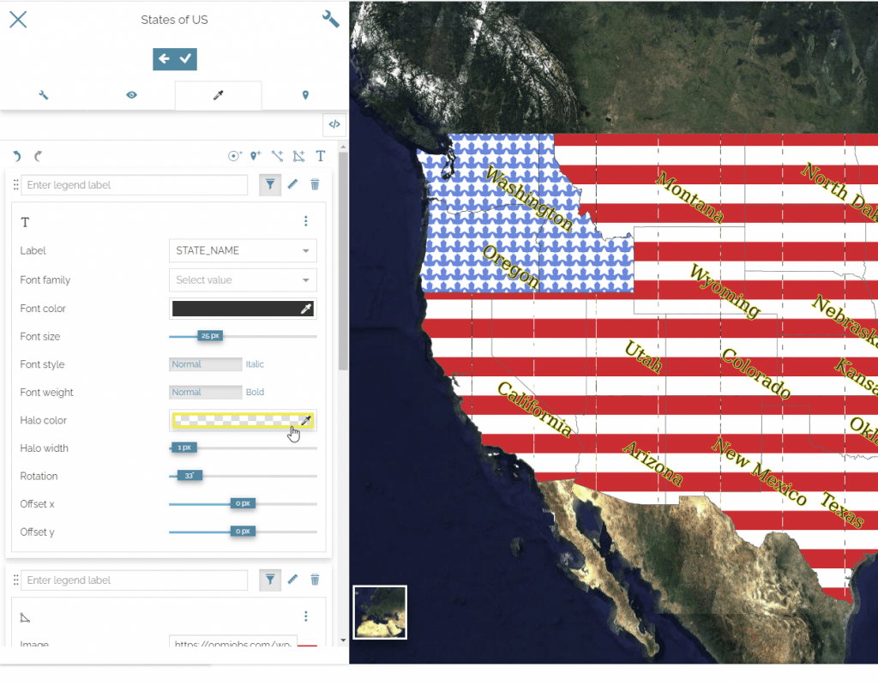Click the Utah label on the map

pyautogui.click(x=643, y=357)
